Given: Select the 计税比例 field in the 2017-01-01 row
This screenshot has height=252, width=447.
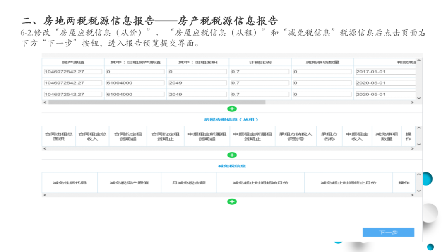Looking at the screenshot, I should click(260, 72).
